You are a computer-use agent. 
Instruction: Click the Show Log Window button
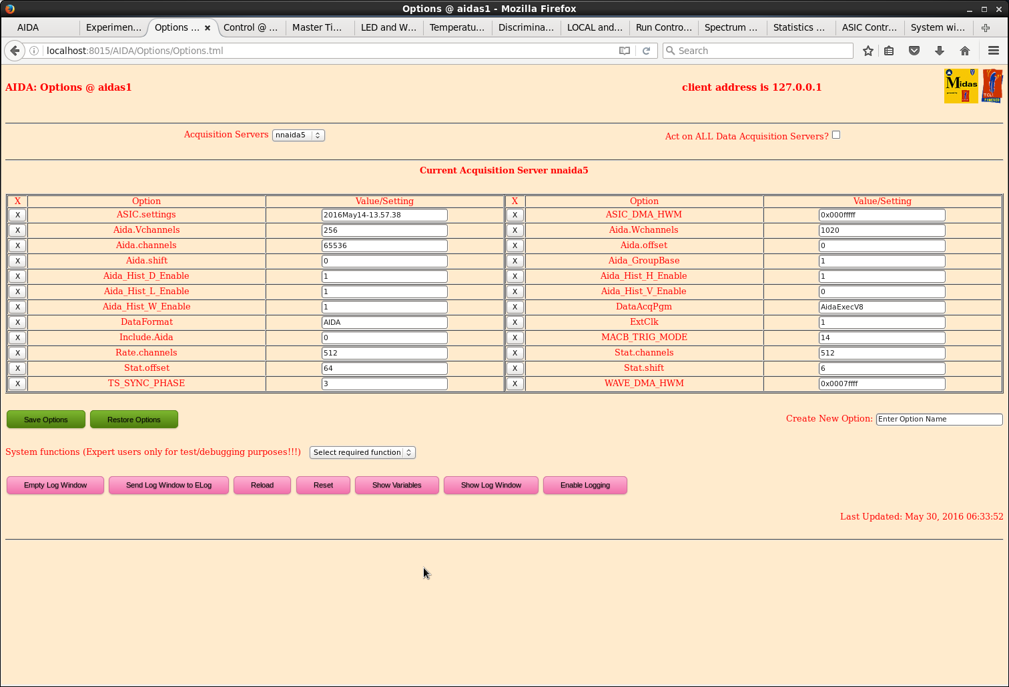pos(491,485)
